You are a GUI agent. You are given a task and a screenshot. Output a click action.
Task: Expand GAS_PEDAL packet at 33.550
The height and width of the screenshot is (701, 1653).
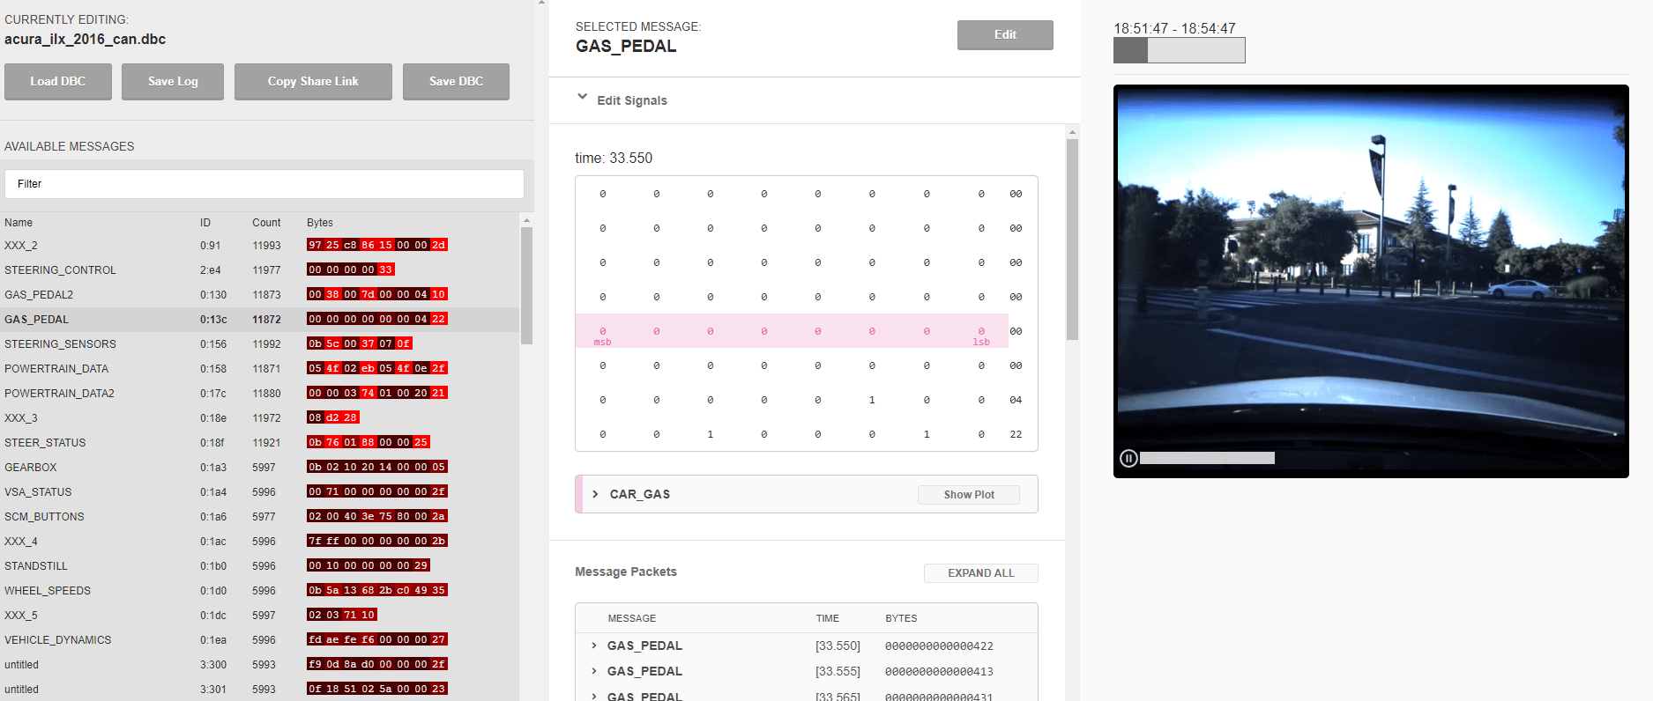594,646
